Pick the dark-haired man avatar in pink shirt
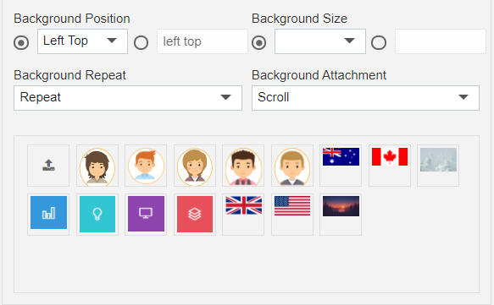Image resolution: width=494 pixels, height=305 pixels. tap(243, 166)
